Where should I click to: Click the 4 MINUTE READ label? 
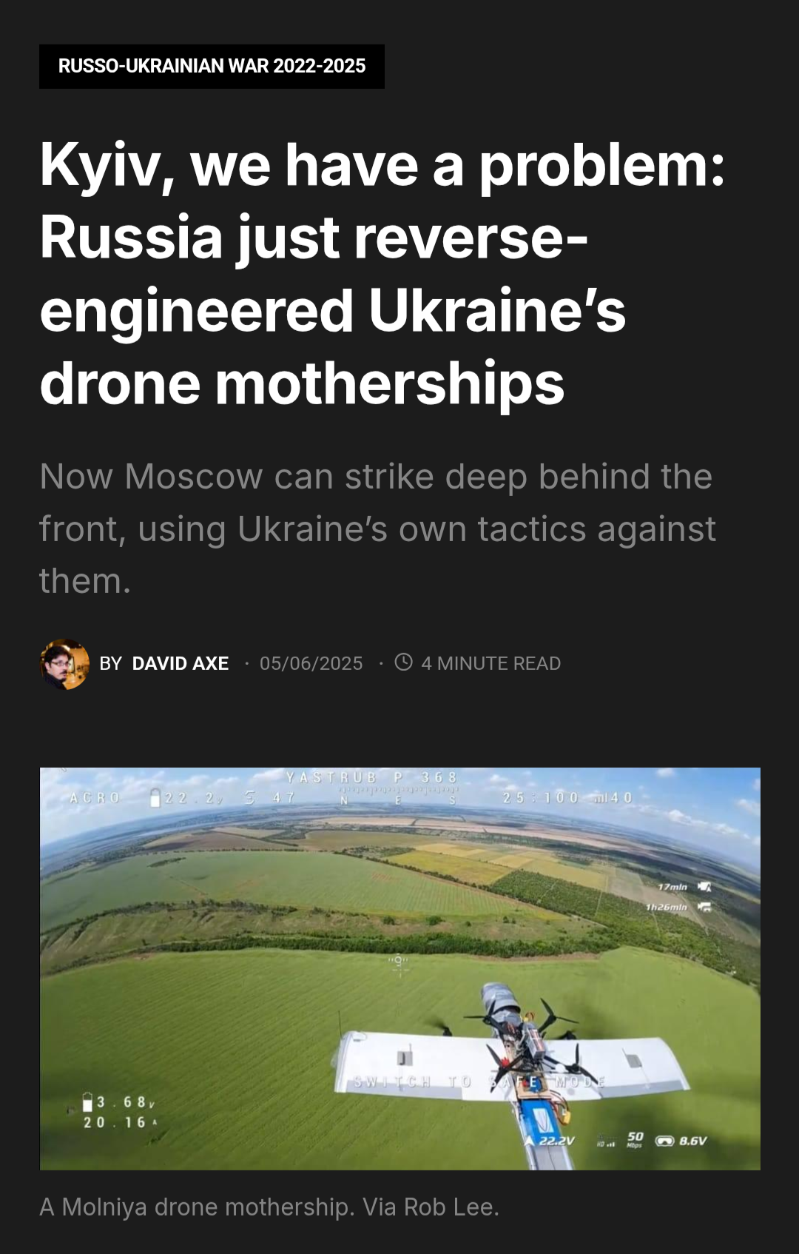click(x=490, y=663)
